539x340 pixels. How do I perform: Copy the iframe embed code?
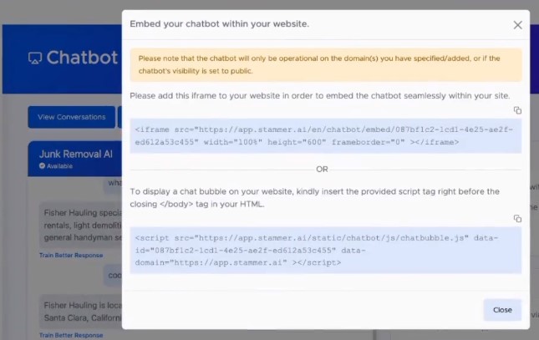pyautogui.click(x=517, y=110)
